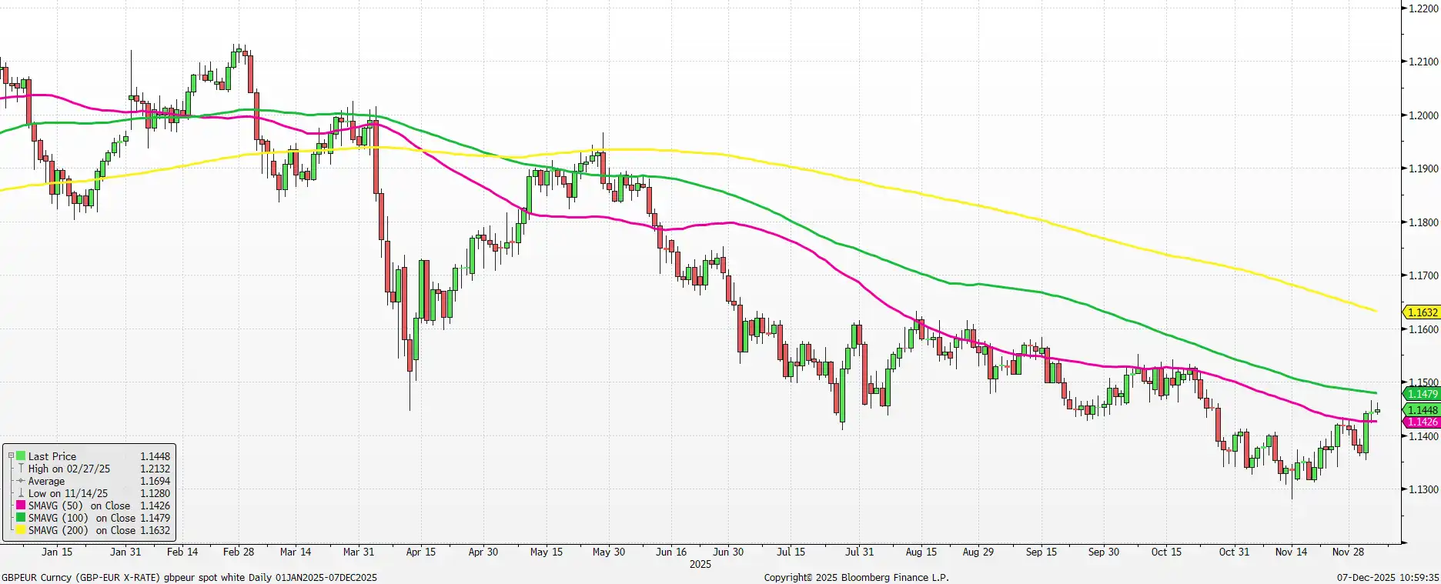Click the pink 1.1426 price tag on axis
Image resolution: width=1441 pixels, height=584 pixels.
[1422, 422]
